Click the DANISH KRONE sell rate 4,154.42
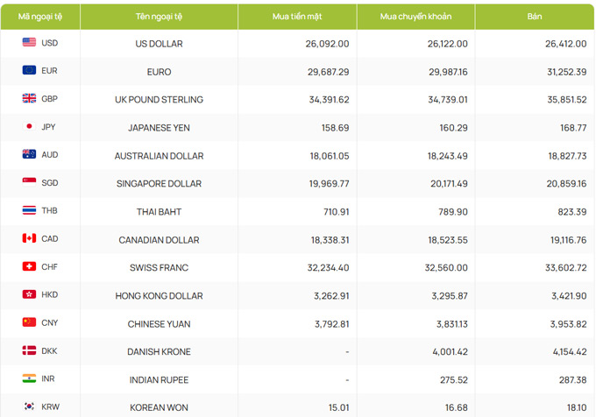Viewport: 596px width, 417px height. pyautogui.click(x=570, y=351)
